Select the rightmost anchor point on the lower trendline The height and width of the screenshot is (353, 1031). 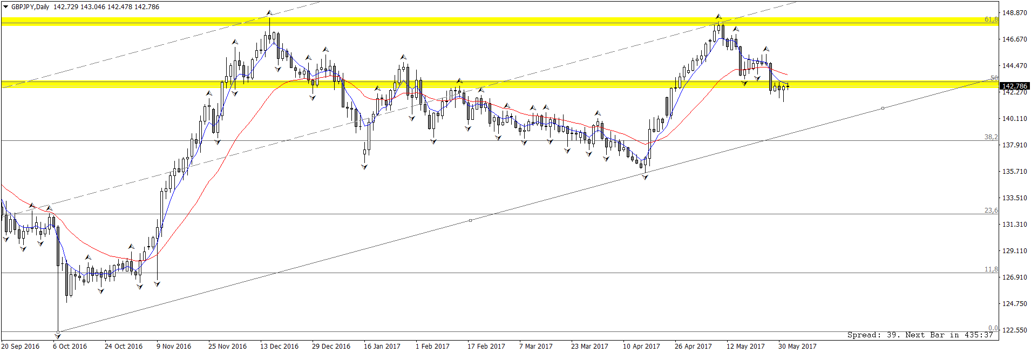[x=883, y=108]
